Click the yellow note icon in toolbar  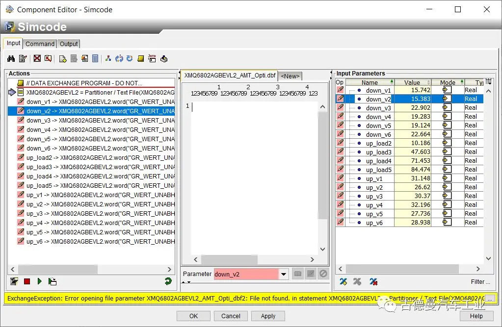pyautogui.click(x=141, y=59)
